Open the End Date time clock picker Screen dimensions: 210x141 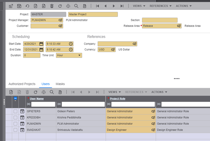[71, 50]
